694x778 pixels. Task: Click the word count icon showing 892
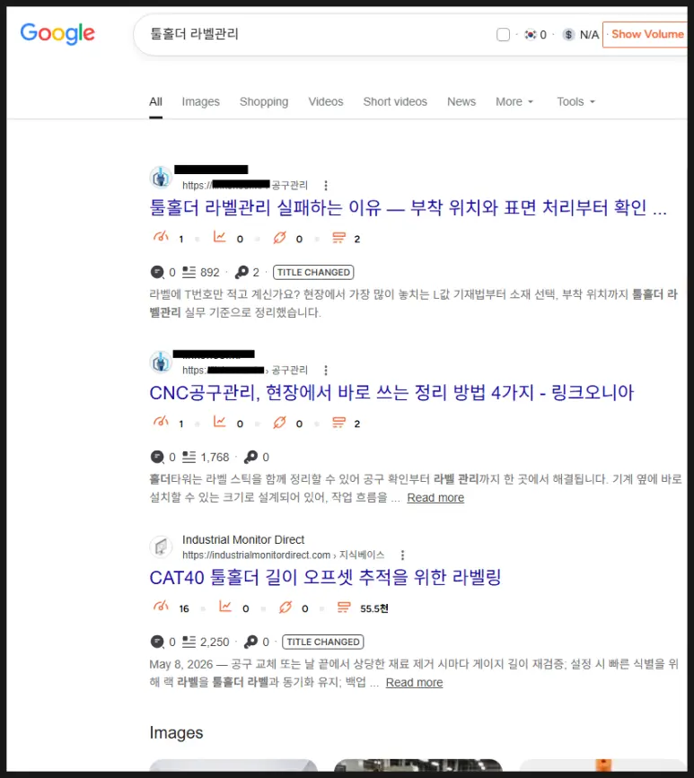click(189, 273)
